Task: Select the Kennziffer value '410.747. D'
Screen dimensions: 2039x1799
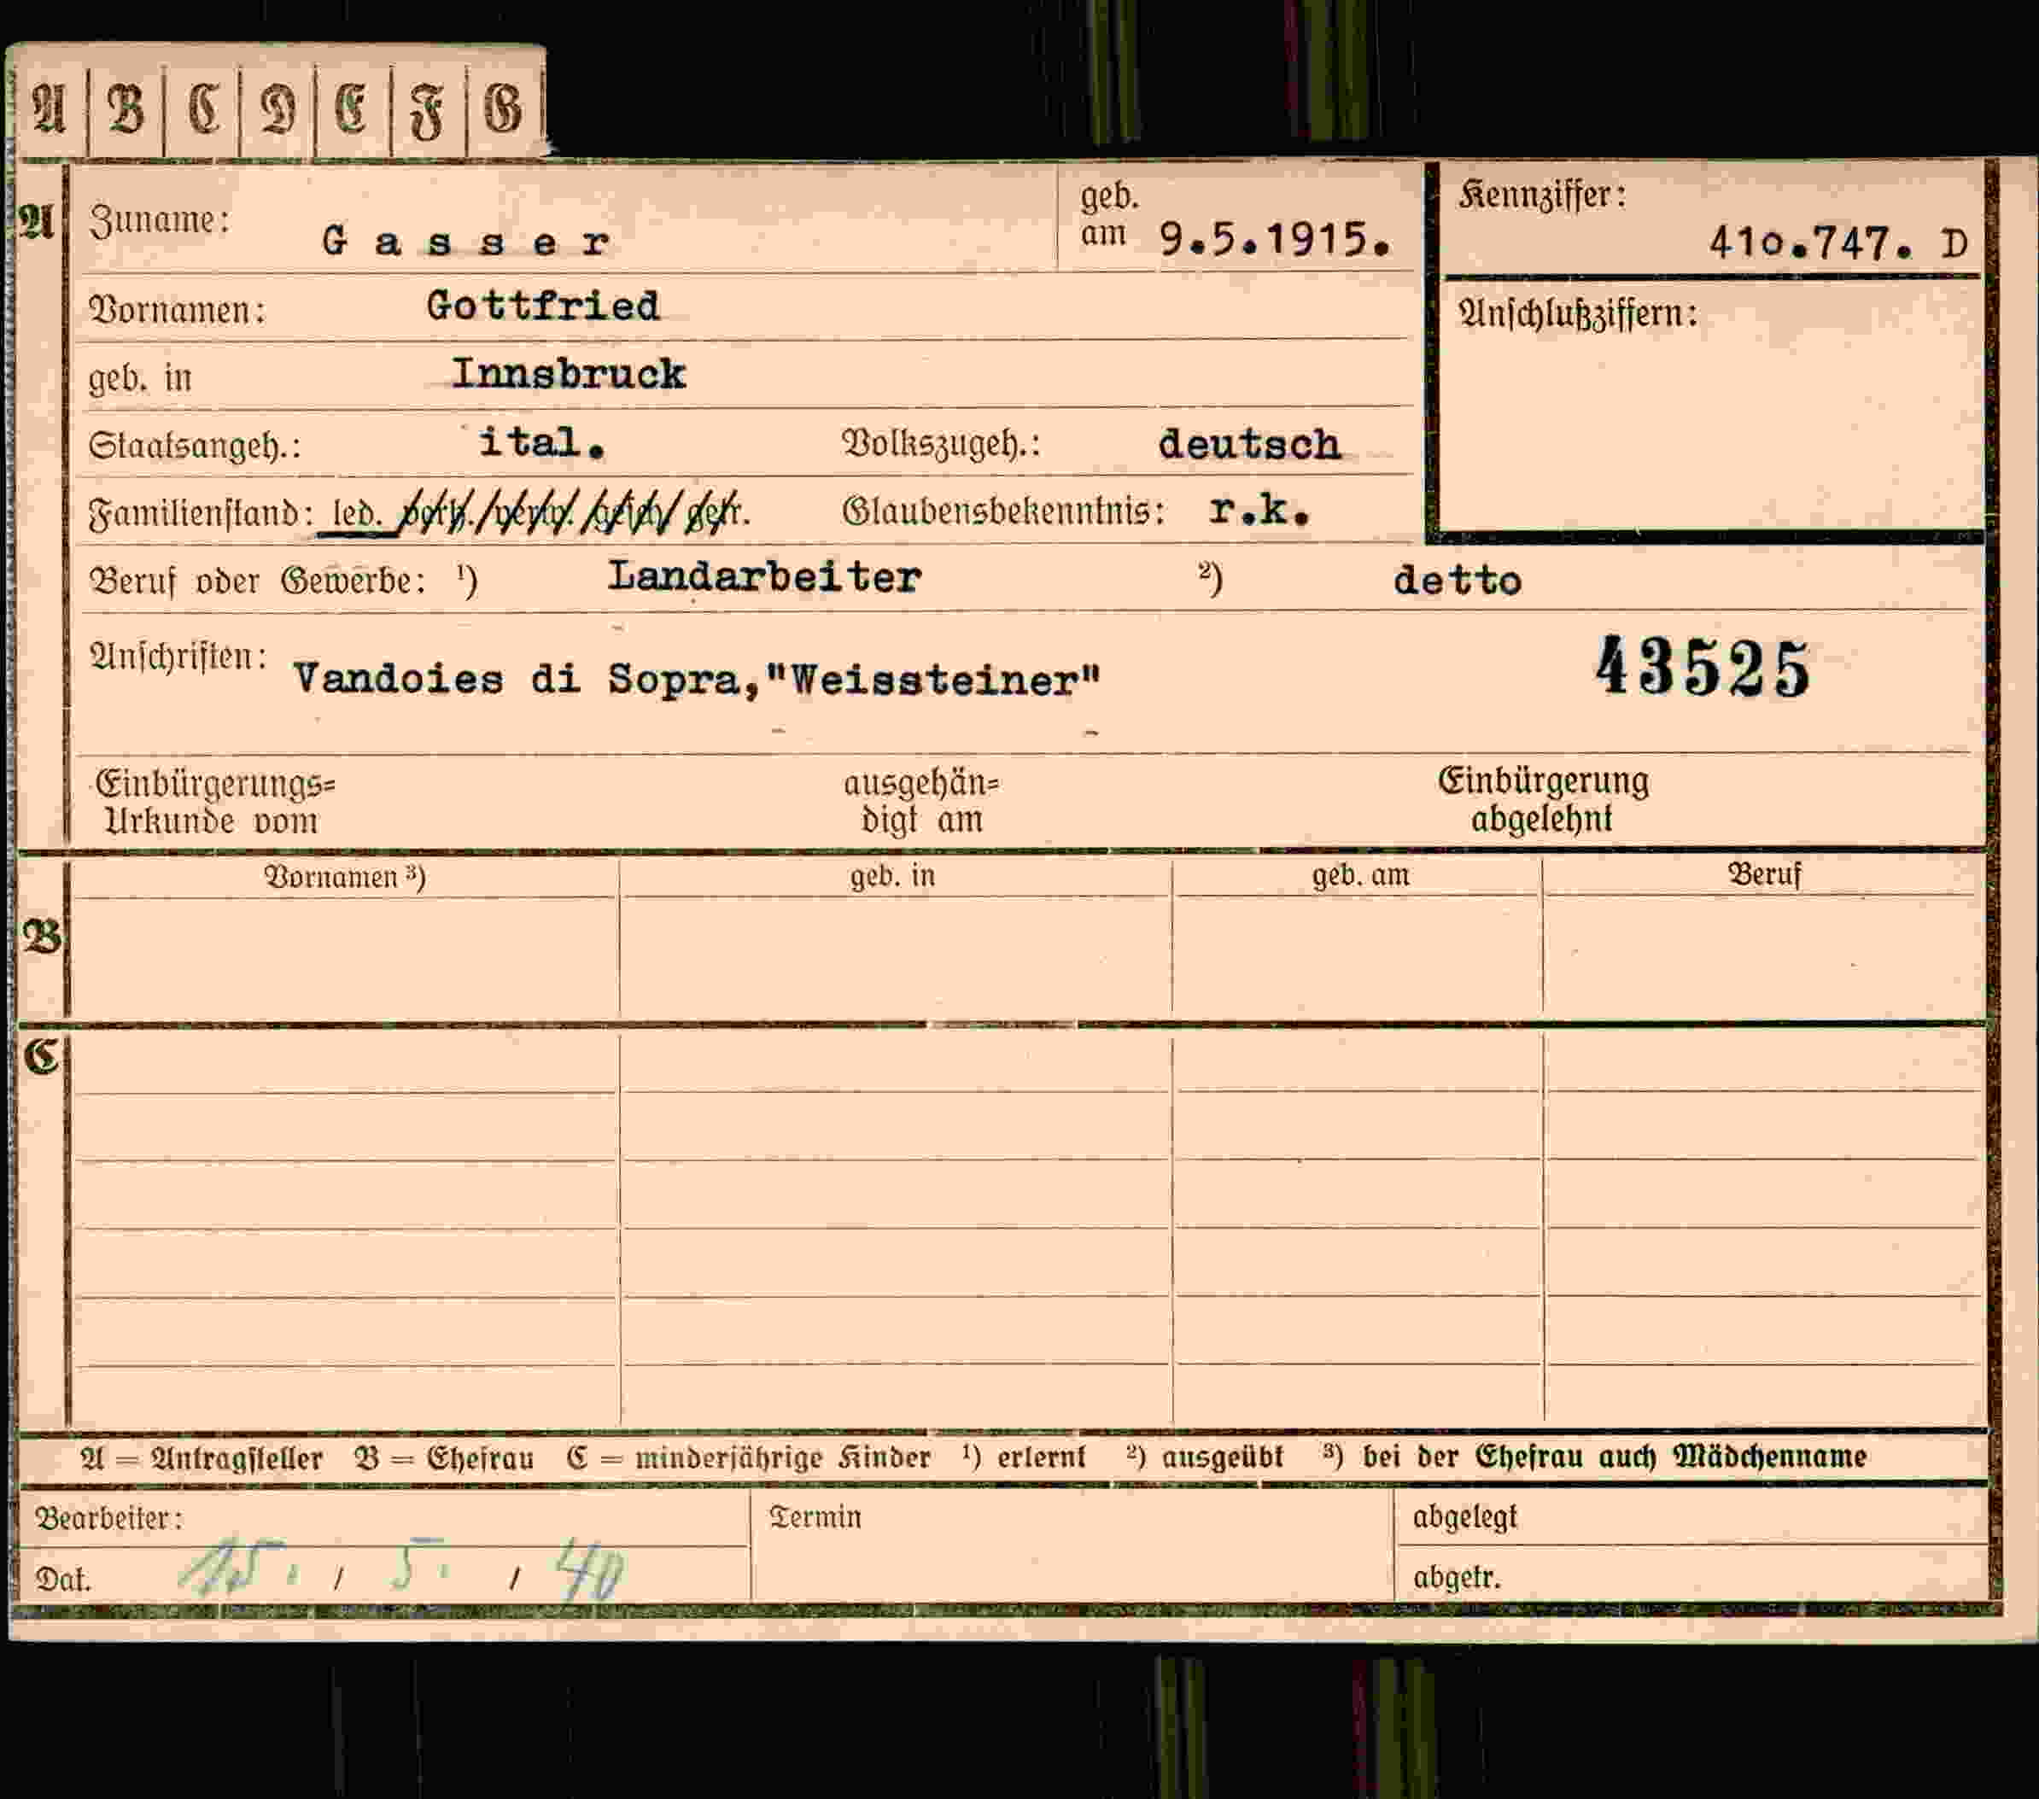Action: [1837, 243]
